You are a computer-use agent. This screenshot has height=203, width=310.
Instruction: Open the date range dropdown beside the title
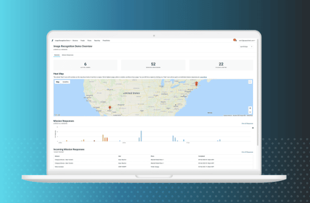click(x=246, y=46)
